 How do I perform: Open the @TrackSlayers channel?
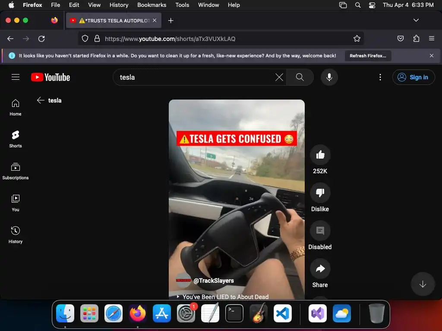pos(214,281)
